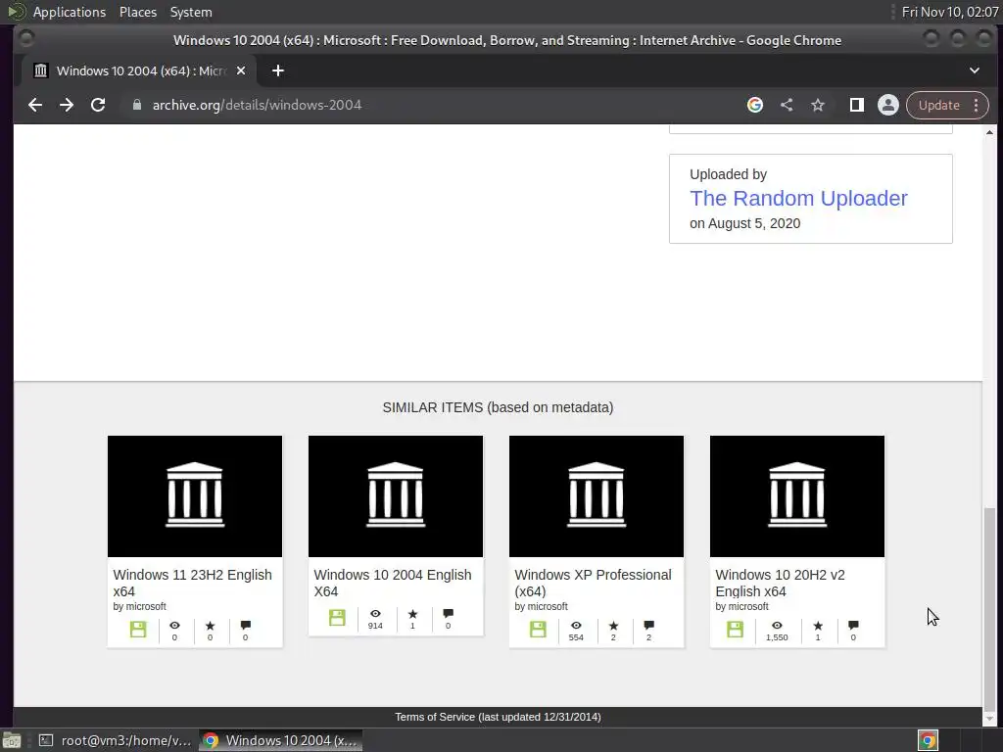
Task: Click the clock showing Fri Nov 10
Action: tap(950, 12)
